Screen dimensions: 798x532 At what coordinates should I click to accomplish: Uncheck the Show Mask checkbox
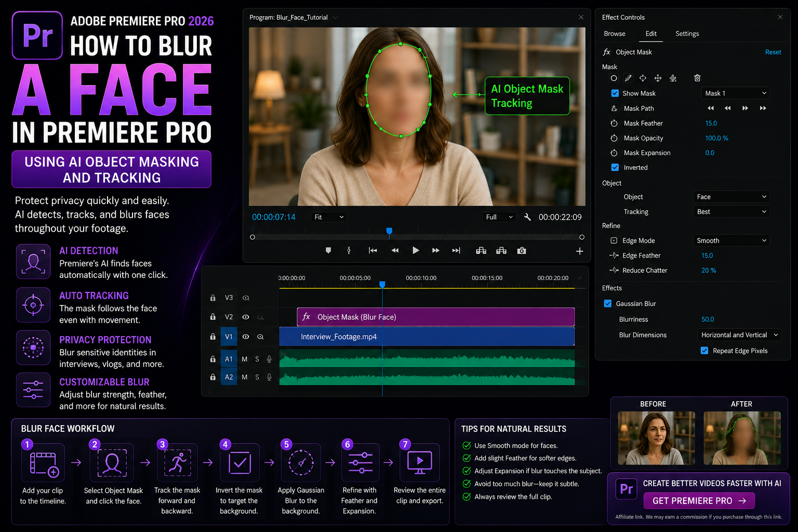[615, 93]
